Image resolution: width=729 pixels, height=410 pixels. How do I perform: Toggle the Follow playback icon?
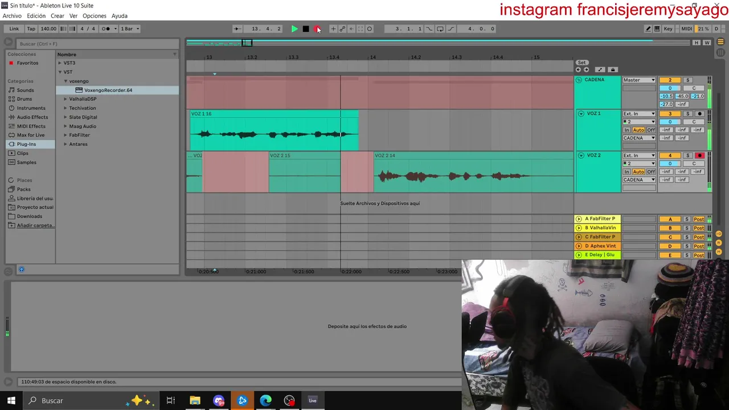click(x=237, y=28)
